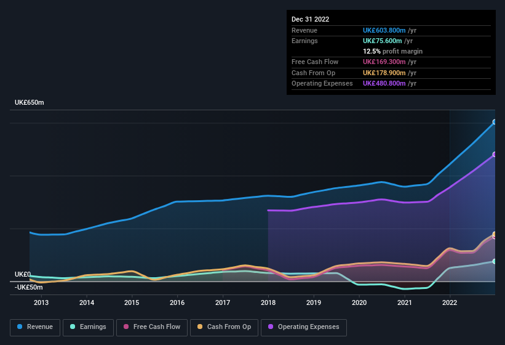
Task: Click the Earnings endpoint marker
Action: pos(495,261)
